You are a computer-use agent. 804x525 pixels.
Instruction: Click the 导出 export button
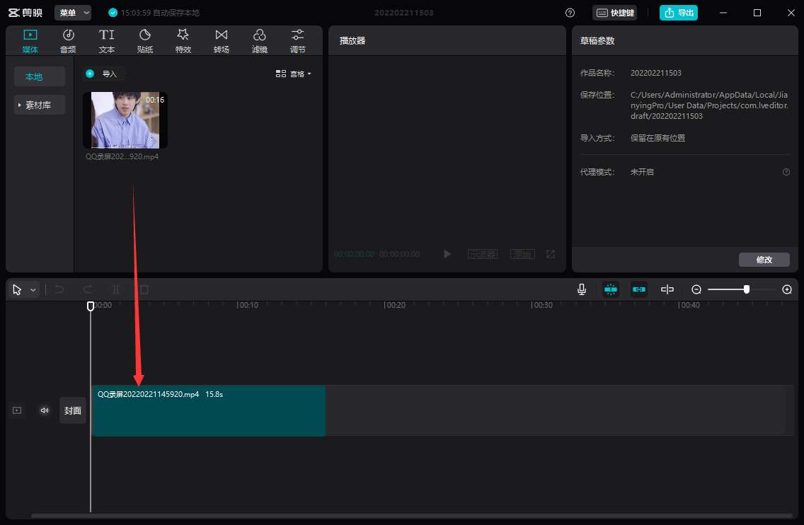pos(678,13)
